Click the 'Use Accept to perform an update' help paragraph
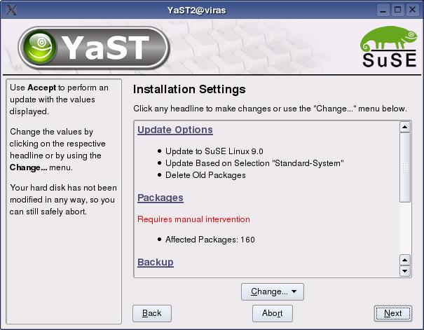424x330 pixels. point(59,99)
